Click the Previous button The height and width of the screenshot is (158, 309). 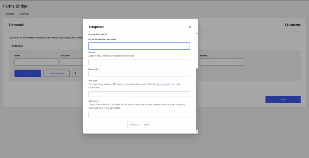[x=134, y=125]
